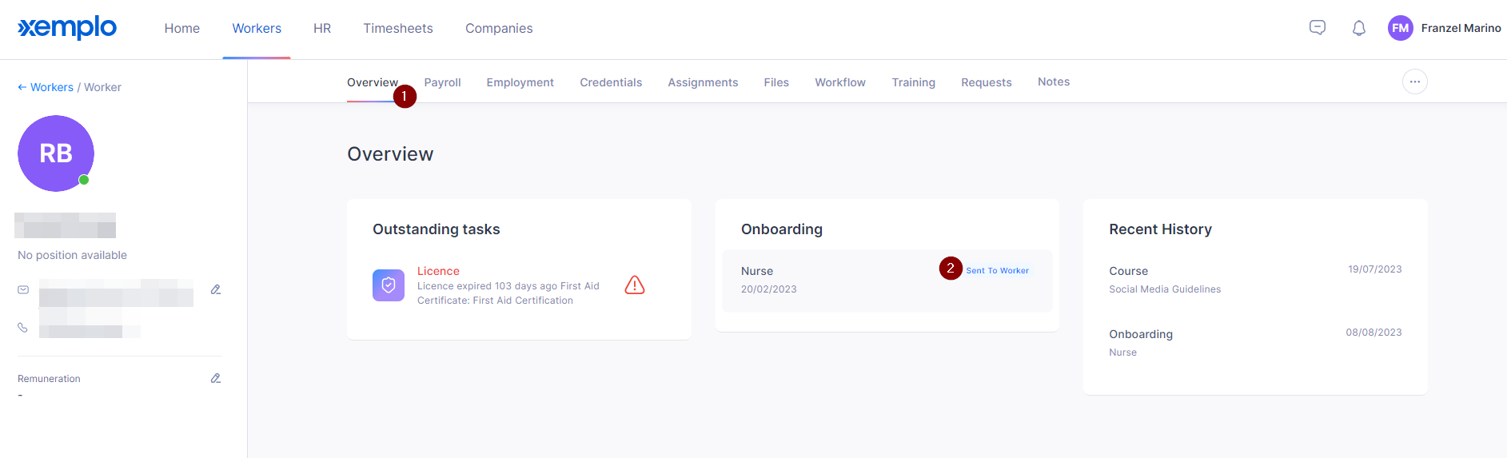Open the Licence outstanding task link
Viewport: 1507px width, 458px height.
pyautogui.click(x=438, y=271)
